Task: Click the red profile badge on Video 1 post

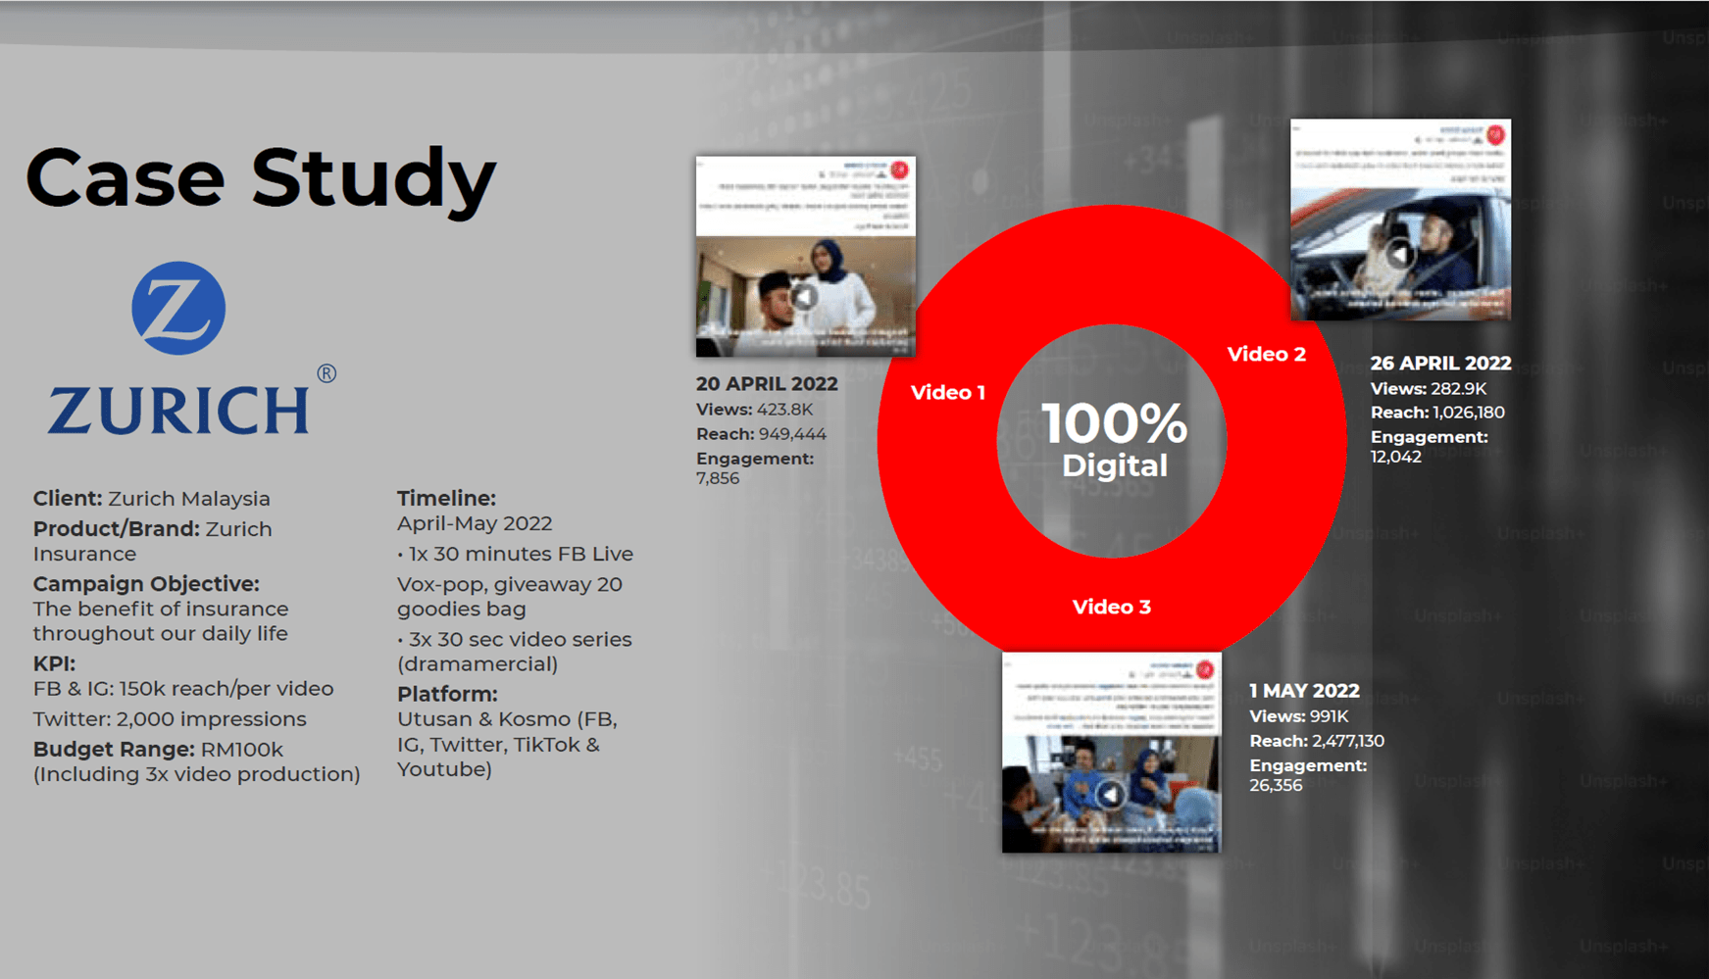Action: click(x=900, y=171)
